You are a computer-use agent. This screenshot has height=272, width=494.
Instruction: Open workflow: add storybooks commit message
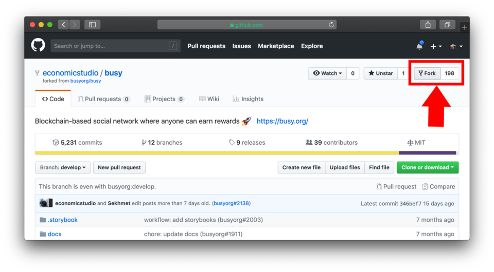203,220
